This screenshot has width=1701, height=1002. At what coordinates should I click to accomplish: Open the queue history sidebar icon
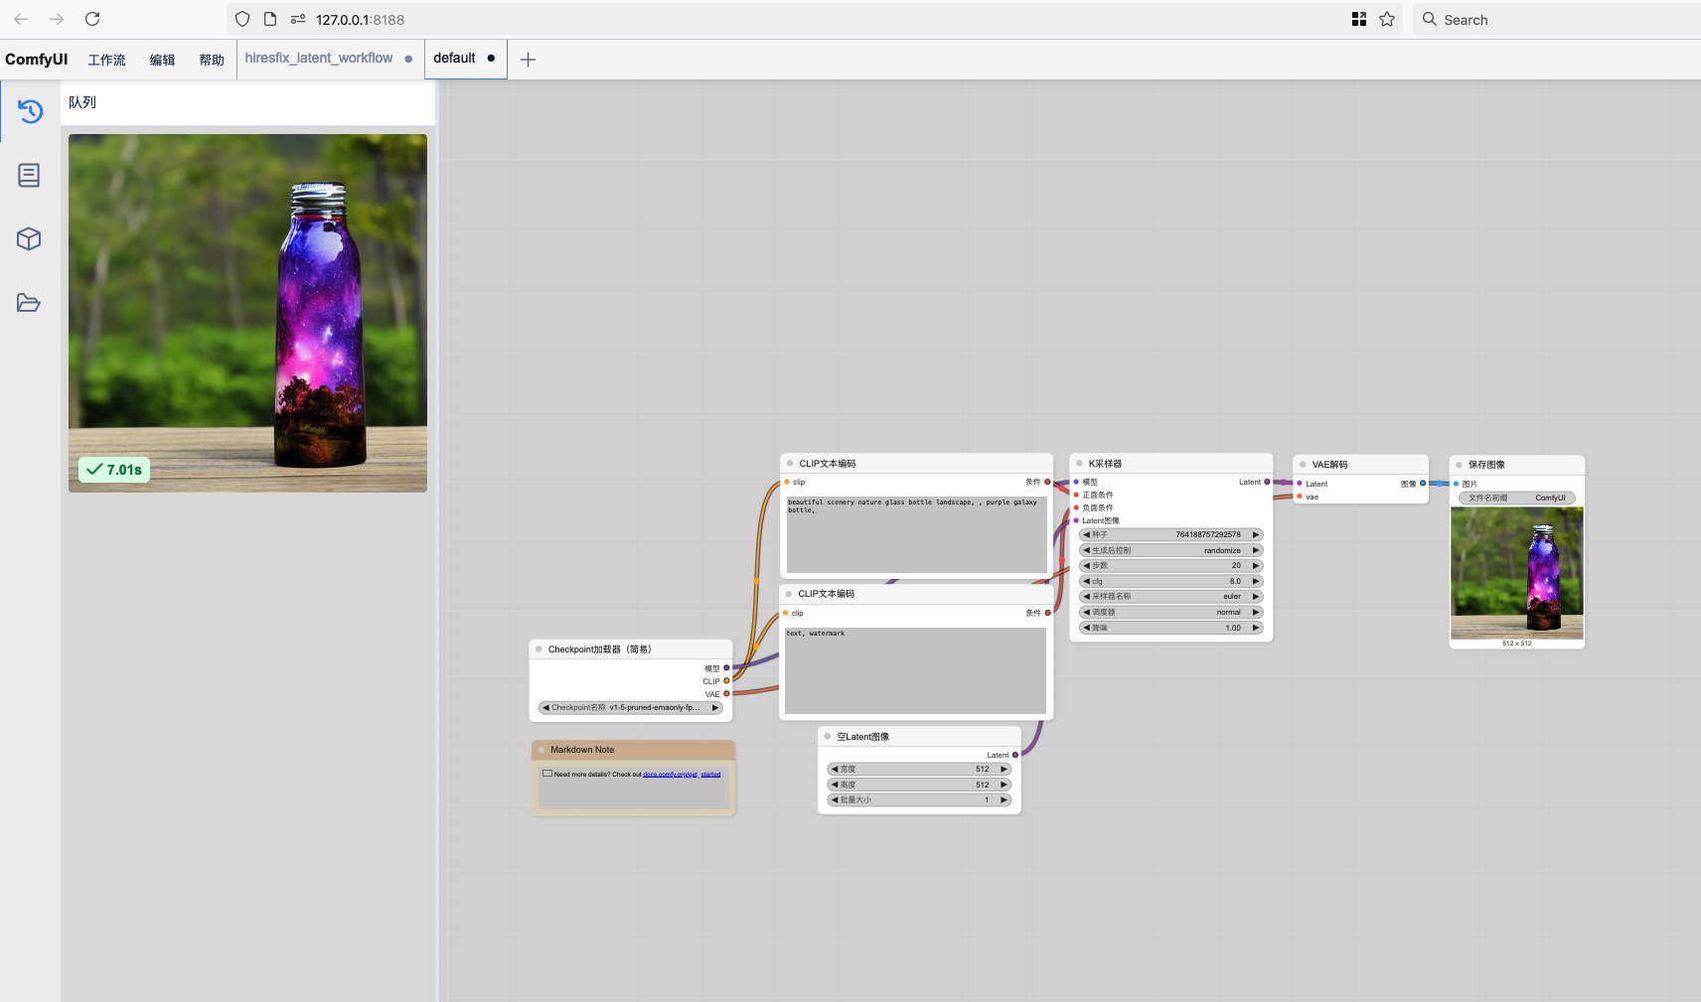tap(30, 111)
